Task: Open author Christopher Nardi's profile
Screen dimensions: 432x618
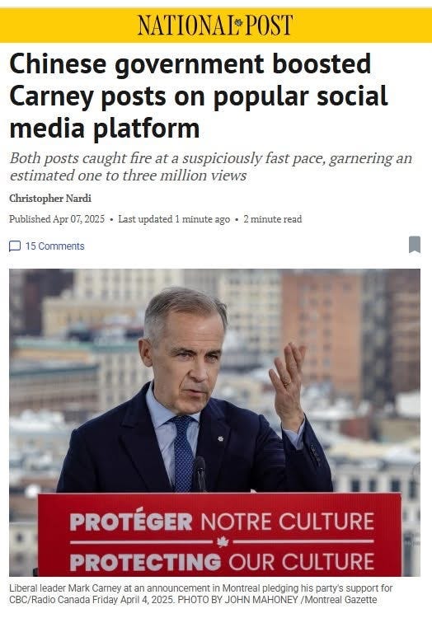Action: click(50, 199)
